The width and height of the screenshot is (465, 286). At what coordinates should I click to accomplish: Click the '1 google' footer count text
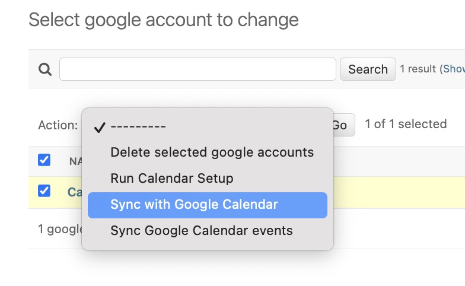tap(59, 229)
